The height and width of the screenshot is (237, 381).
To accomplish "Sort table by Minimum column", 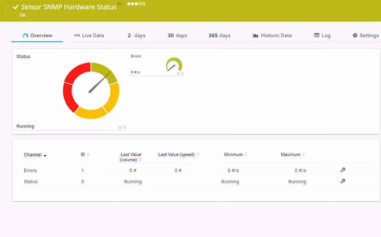I will pos(235,154).
